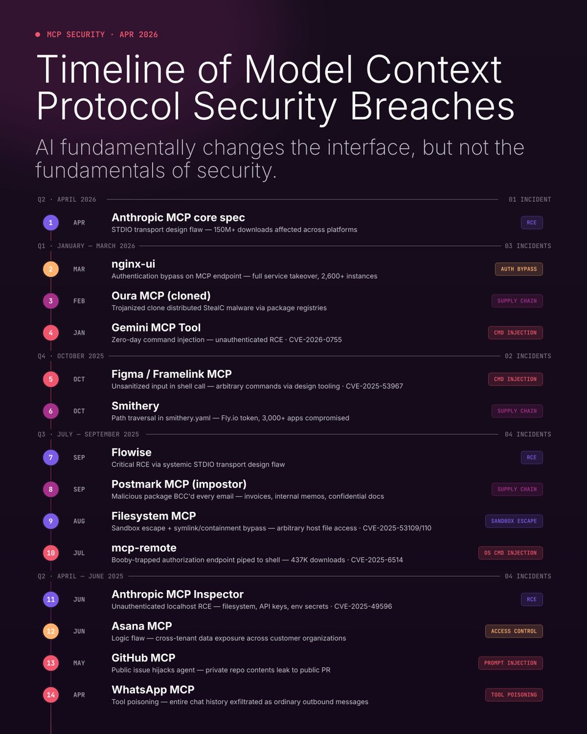The height and width of the screenshot is (734, 587).
Task: Click the PROMPT INJECTION label
Action: [x=511, y=663]
